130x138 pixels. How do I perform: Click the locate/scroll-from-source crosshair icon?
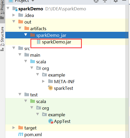coord(96,1)
